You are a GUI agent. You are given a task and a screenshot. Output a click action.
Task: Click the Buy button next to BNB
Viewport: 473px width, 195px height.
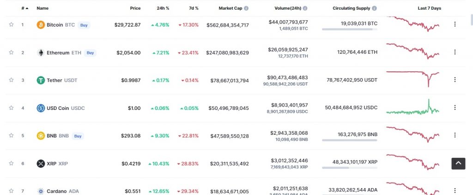[78, 136]
